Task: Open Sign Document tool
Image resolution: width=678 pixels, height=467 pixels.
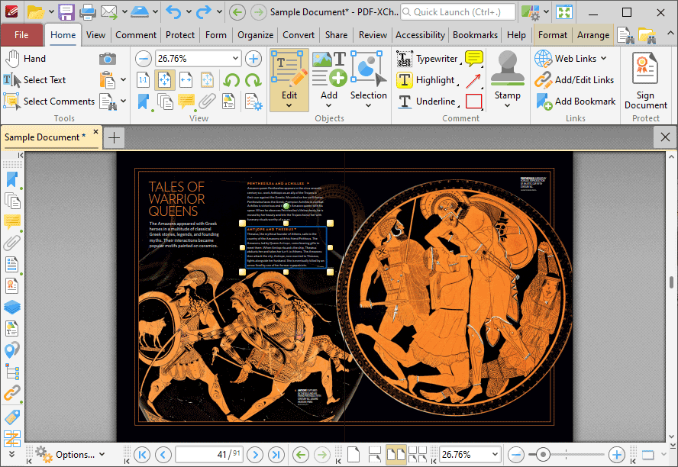Action: [646, 80]
